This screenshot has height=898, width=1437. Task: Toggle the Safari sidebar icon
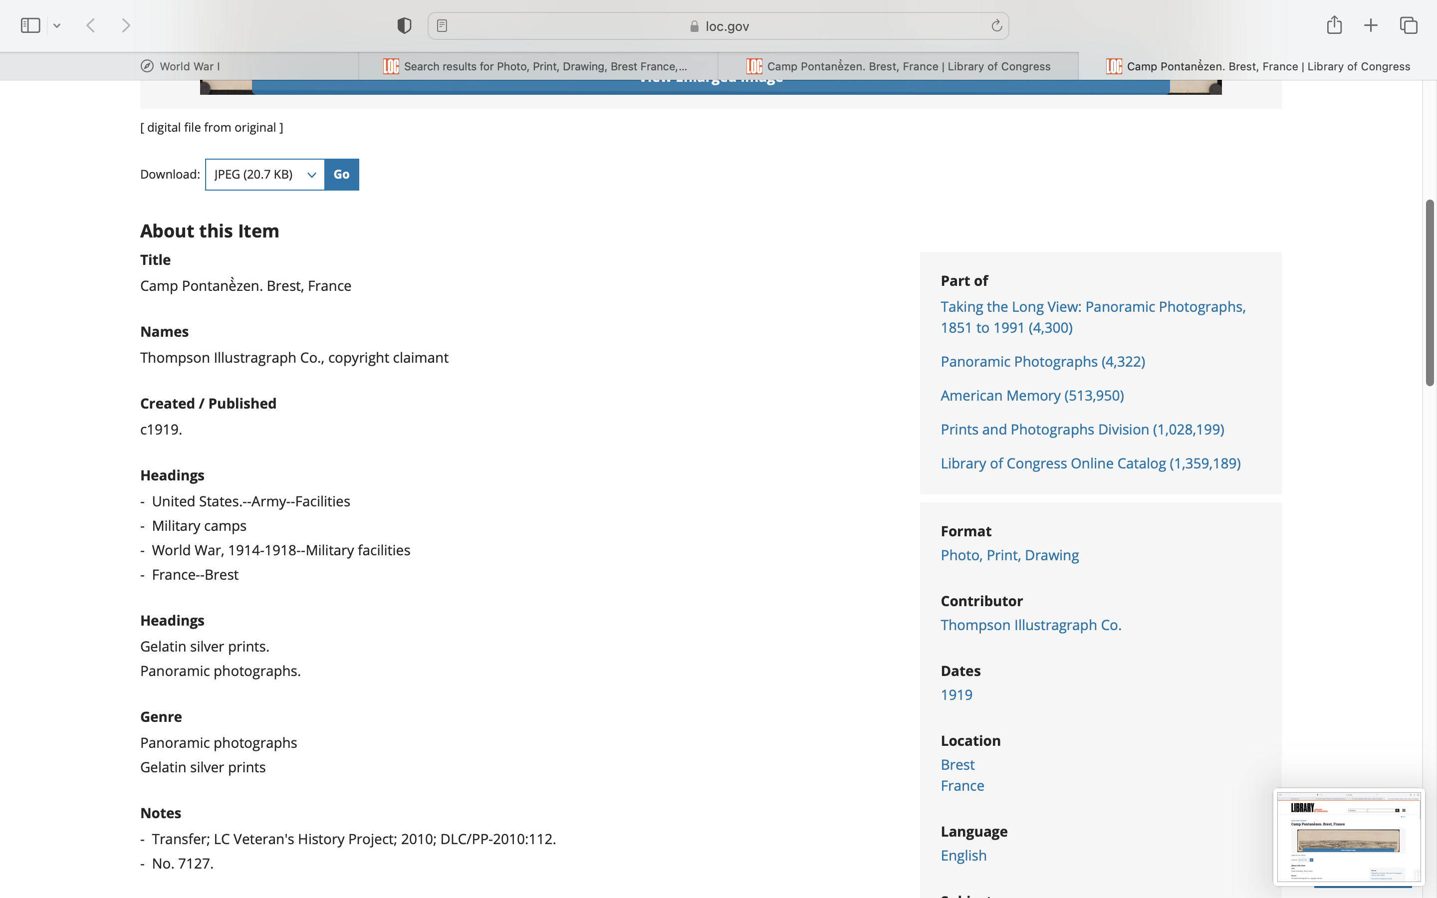point(30,25)
